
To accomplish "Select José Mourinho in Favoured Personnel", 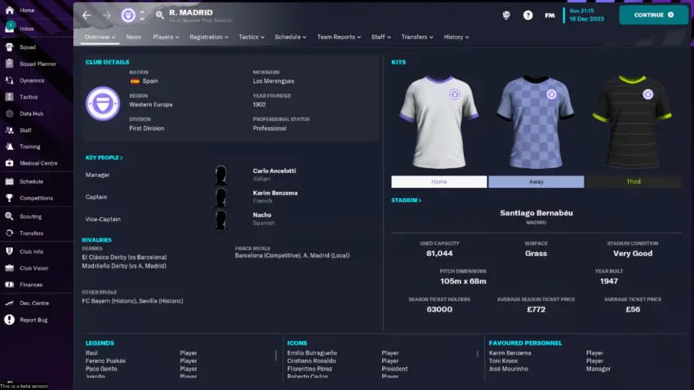I will tap(508, 369).
